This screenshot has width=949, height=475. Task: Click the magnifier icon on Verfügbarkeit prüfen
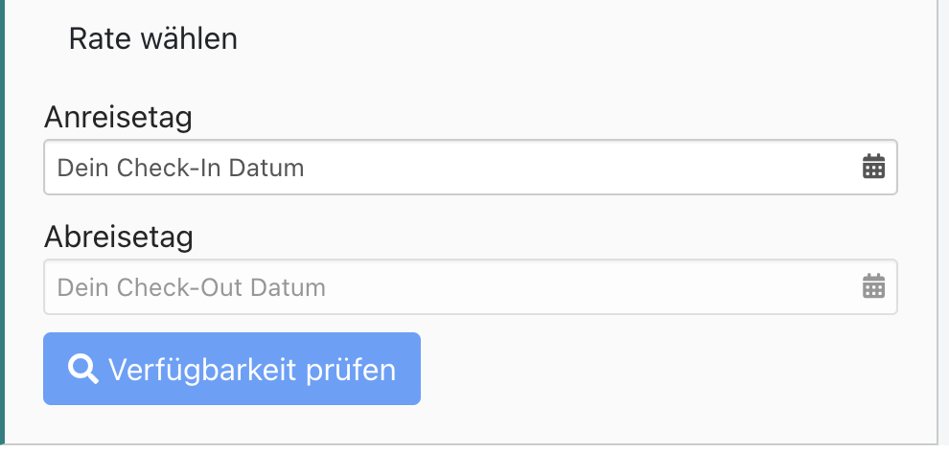click(x=82, y=369)
